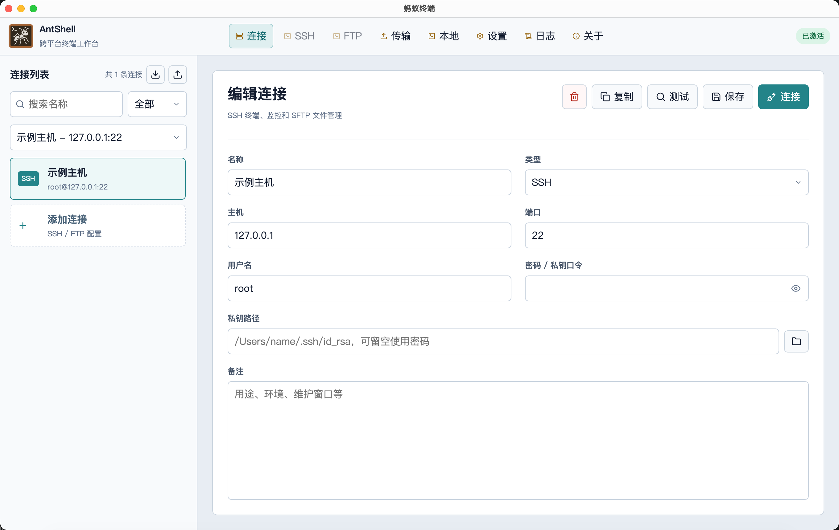Screen dimensions: 839x530
Task: Open the SSH tab
Action: pos(299,36)
